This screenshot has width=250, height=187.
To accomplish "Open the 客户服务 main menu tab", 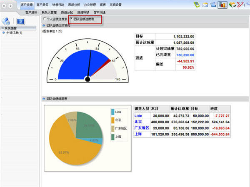I will pos(42,5).
